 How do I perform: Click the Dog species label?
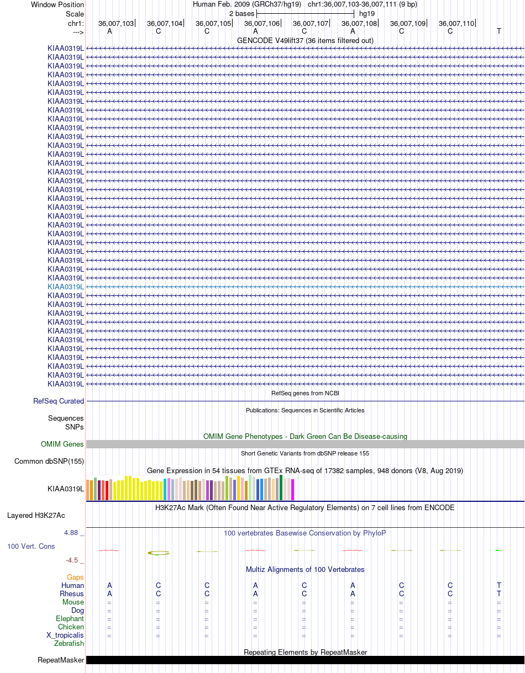[78, 610]
